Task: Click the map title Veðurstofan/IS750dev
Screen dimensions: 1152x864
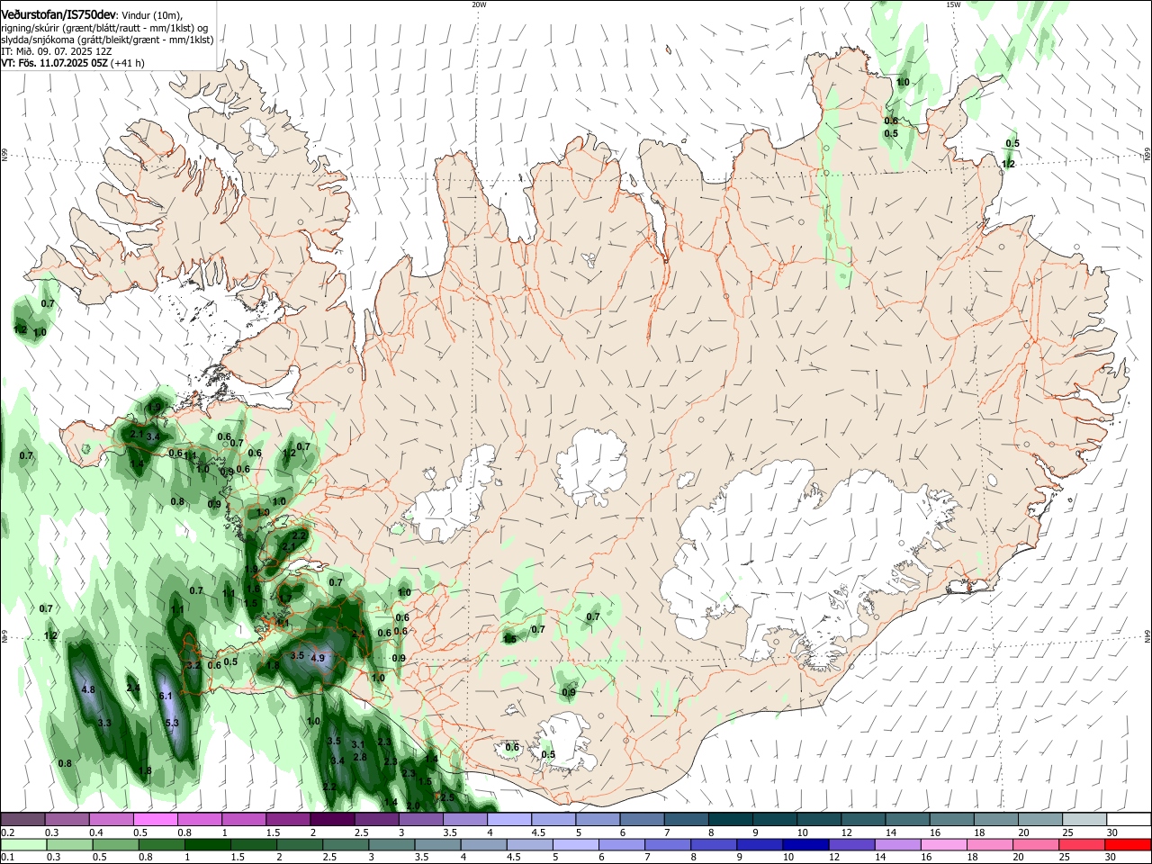Action: pos(58,14)
